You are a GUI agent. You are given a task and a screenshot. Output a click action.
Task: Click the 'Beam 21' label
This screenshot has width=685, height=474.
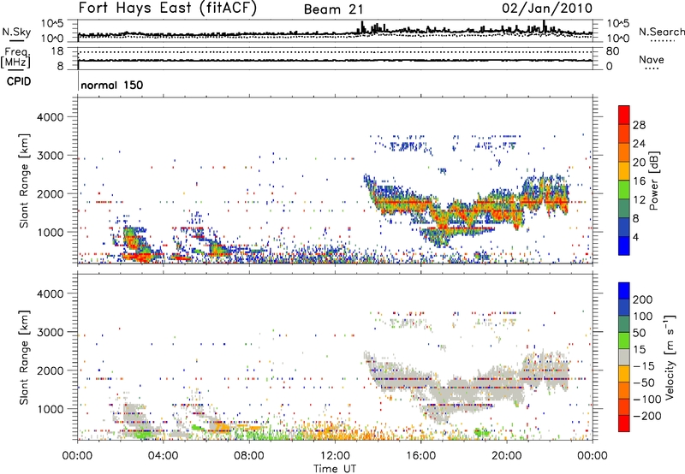click(334, 9)
